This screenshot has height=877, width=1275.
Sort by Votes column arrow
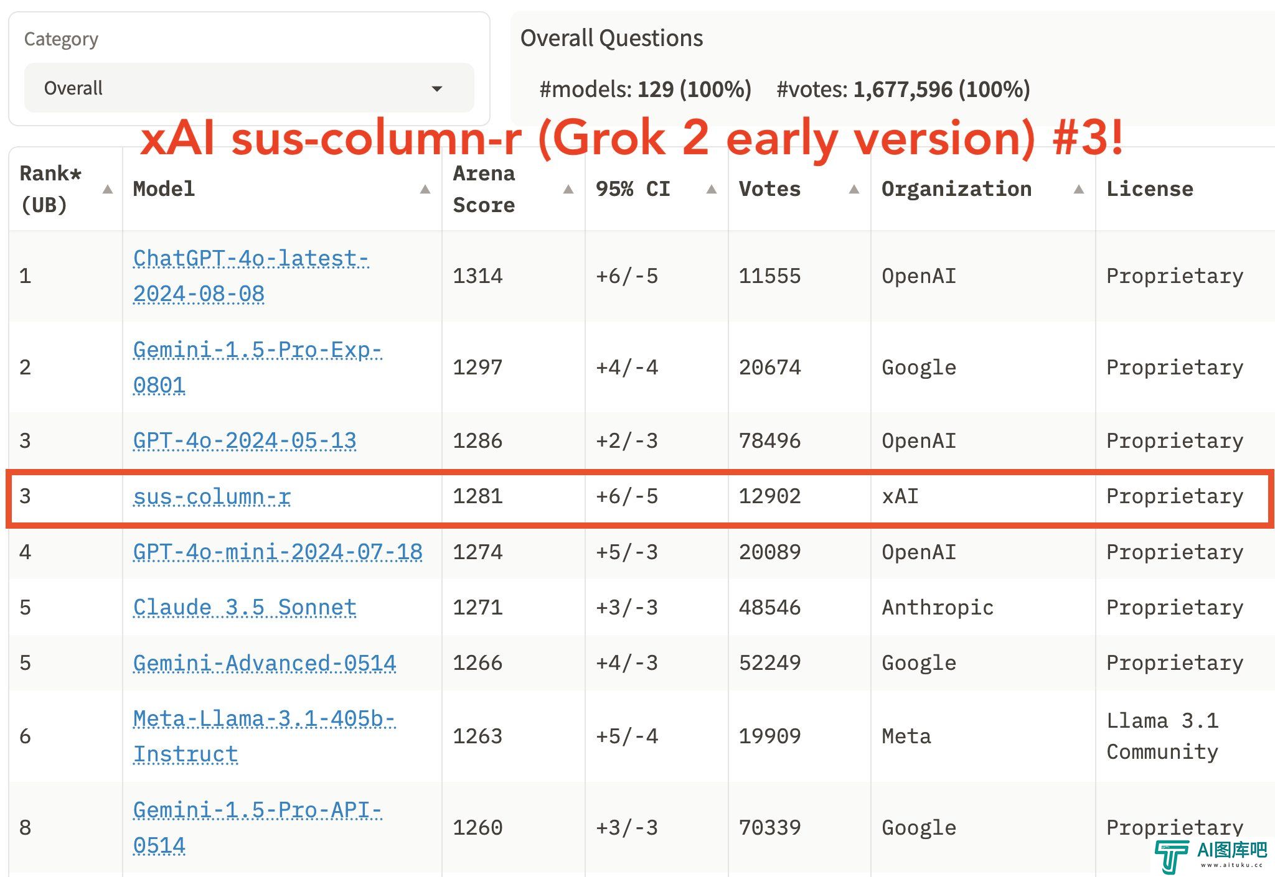(854, 189)
